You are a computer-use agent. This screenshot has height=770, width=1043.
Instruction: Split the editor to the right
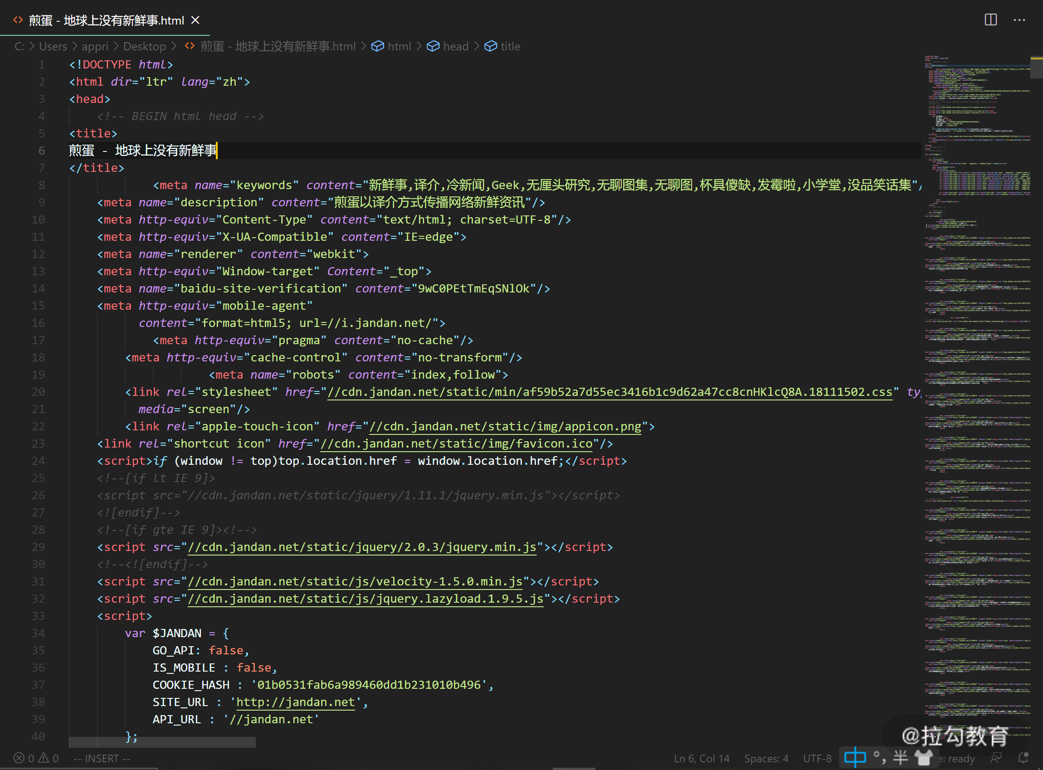click(990, 19)
